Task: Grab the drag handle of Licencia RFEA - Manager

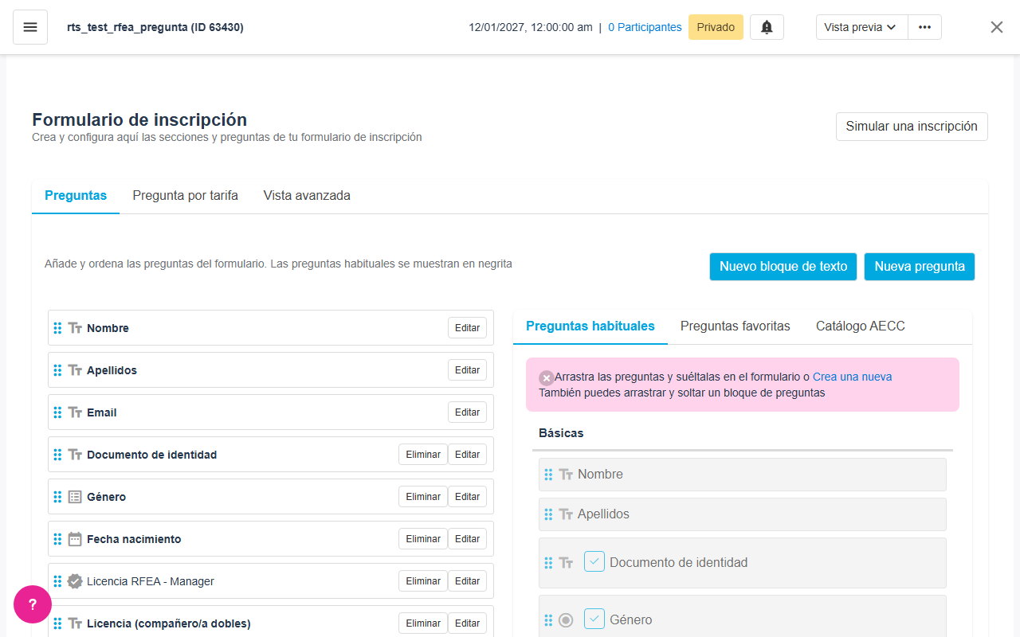Action: pos(57,581)
